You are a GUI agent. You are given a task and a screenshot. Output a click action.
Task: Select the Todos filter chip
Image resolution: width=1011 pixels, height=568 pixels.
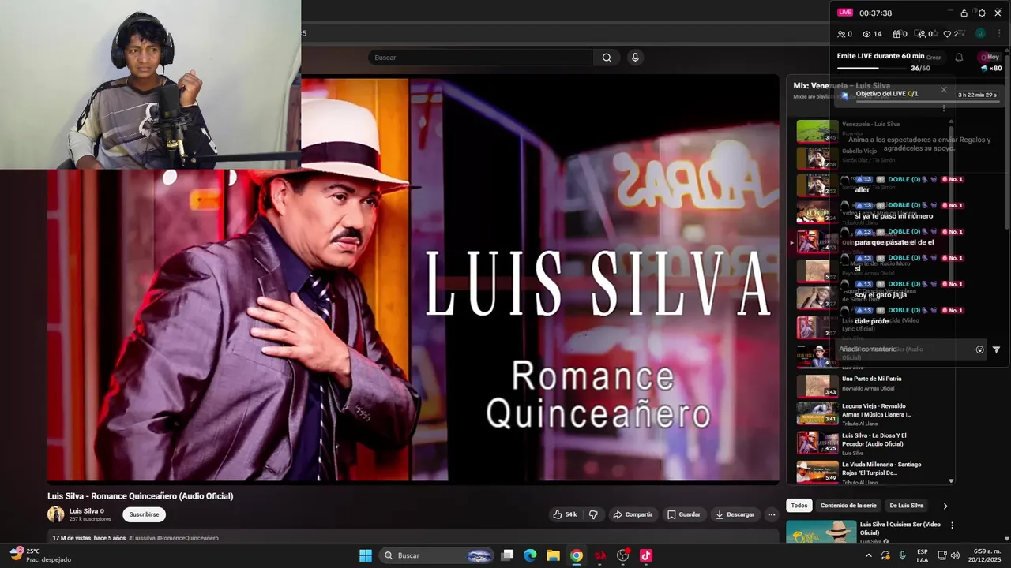click(799, 506)
